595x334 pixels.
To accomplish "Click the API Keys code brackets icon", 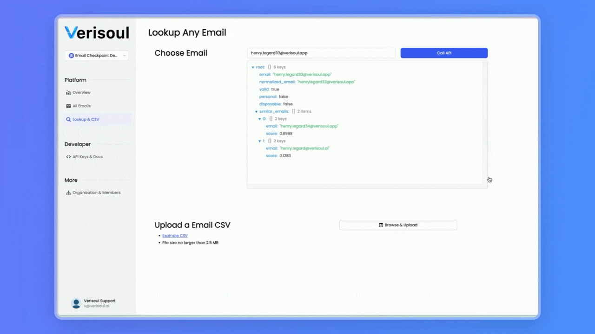I will coord(68,157).
